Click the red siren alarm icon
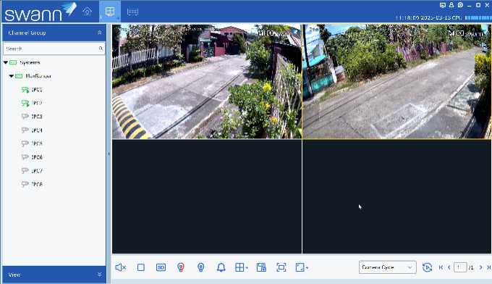 coord(181,267)
